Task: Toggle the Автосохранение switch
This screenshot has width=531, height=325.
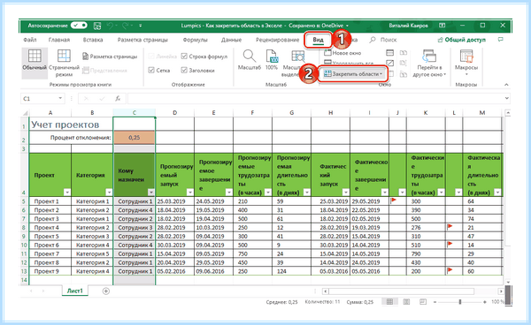Action: [79, 26]
